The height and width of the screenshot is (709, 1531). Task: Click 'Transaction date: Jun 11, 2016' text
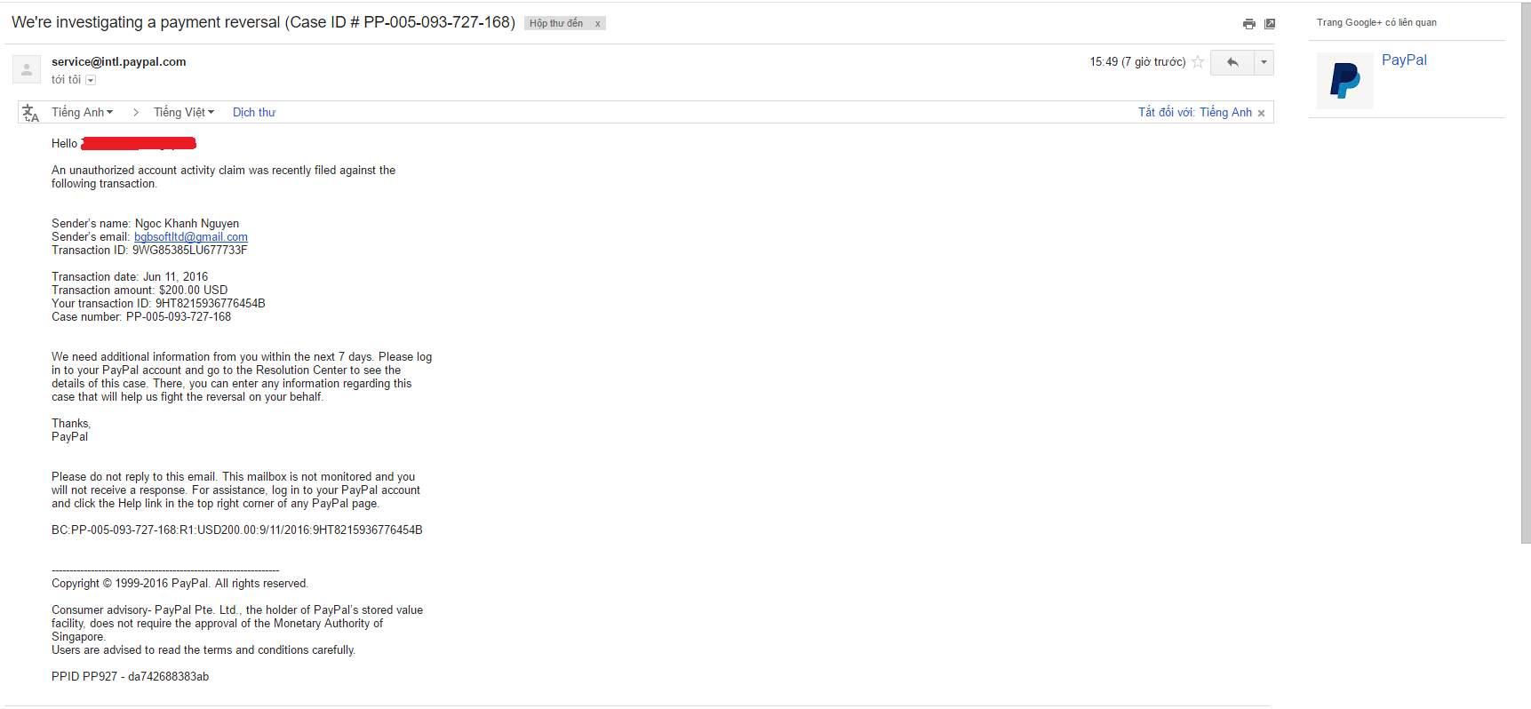tap(130, 277)
